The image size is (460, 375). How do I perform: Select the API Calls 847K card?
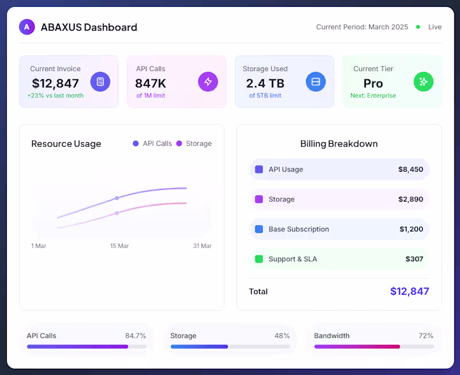(x=177, y=82)
